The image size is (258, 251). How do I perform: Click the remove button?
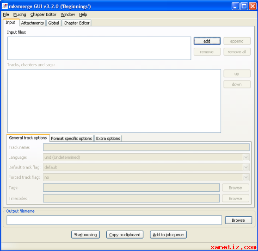[207, 52]
